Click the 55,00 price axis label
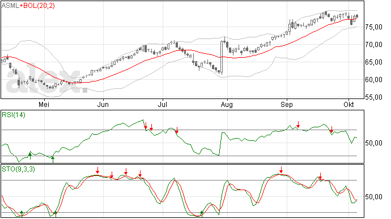This screenshot has height=219, width=391. point(373,97)
